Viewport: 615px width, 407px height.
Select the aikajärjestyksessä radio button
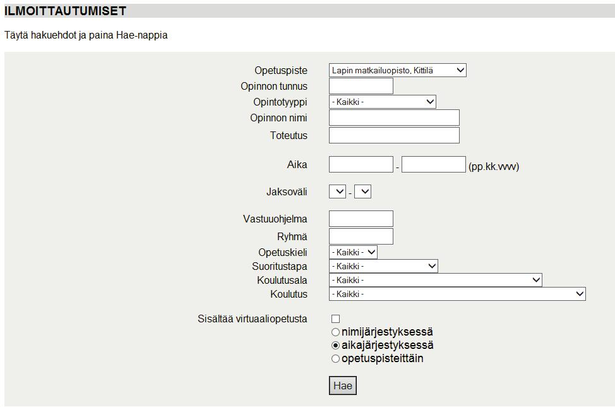(x=335, y=345)
